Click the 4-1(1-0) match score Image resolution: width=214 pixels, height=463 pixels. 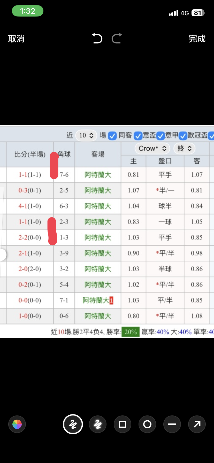click(x=29, y=206)
